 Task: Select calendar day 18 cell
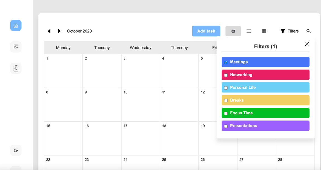click(179, 138)
